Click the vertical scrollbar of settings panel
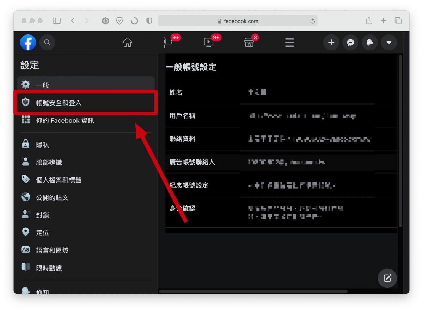This screenshot has width=423, height=311. click(400, 141)
